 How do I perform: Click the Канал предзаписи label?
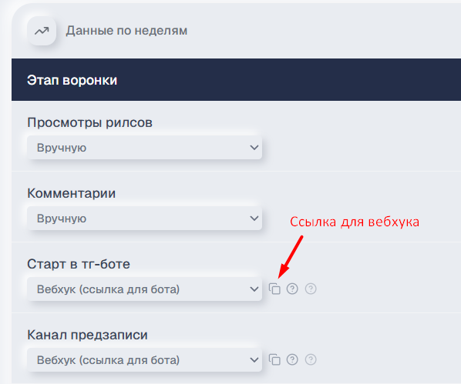[x=87, y=335]
